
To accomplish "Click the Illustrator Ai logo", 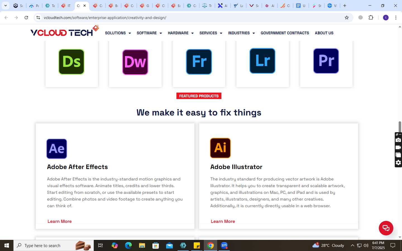I will [220, 148].
